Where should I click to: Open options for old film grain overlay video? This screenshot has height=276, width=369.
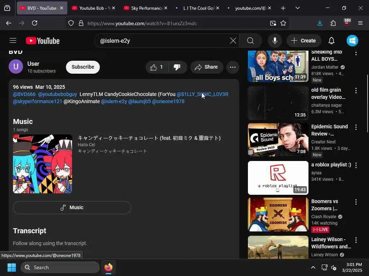tap(356, 90)
